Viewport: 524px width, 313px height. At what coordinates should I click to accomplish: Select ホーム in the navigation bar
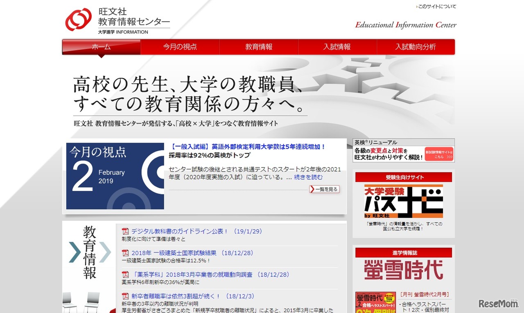coord(101,47)
